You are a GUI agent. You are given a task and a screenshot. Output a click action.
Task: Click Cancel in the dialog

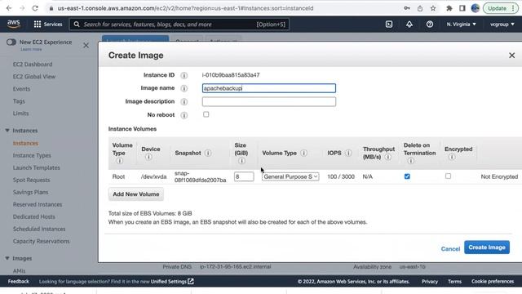(450, 248)
